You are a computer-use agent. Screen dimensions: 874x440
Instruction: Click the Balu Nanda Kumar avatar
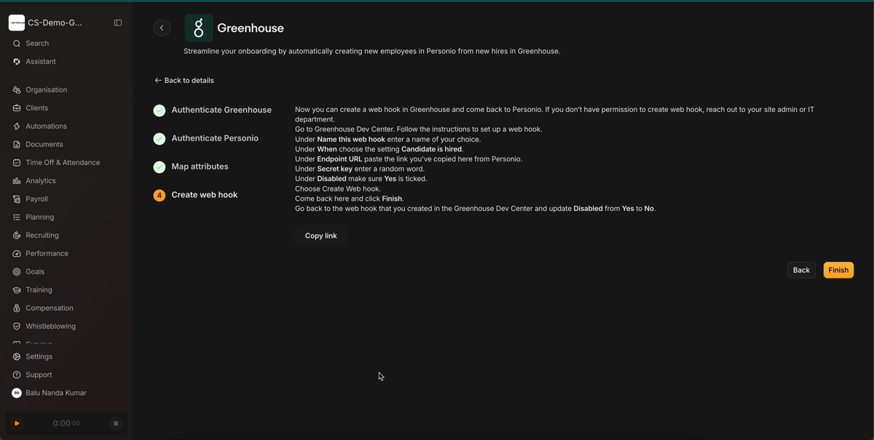pyautogui.click(x=17, y=393)
